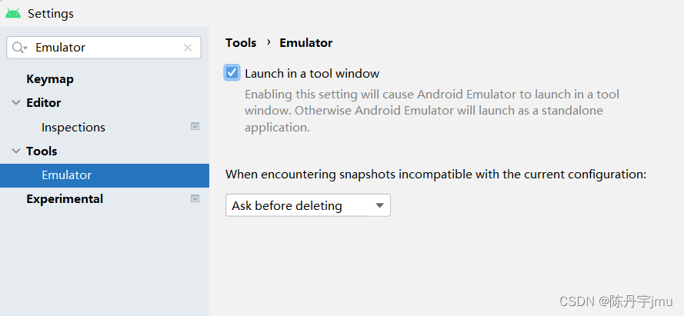Viewport: 684px width, 316px height.
Task: Open the Keymap settings page
Action: [50, 79]
